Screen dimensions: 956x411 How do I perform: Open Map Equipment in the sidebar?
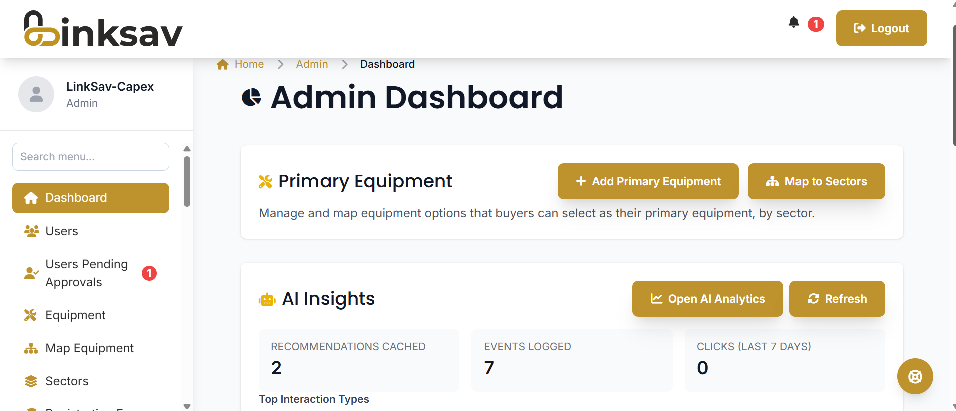tap(90, 348)
